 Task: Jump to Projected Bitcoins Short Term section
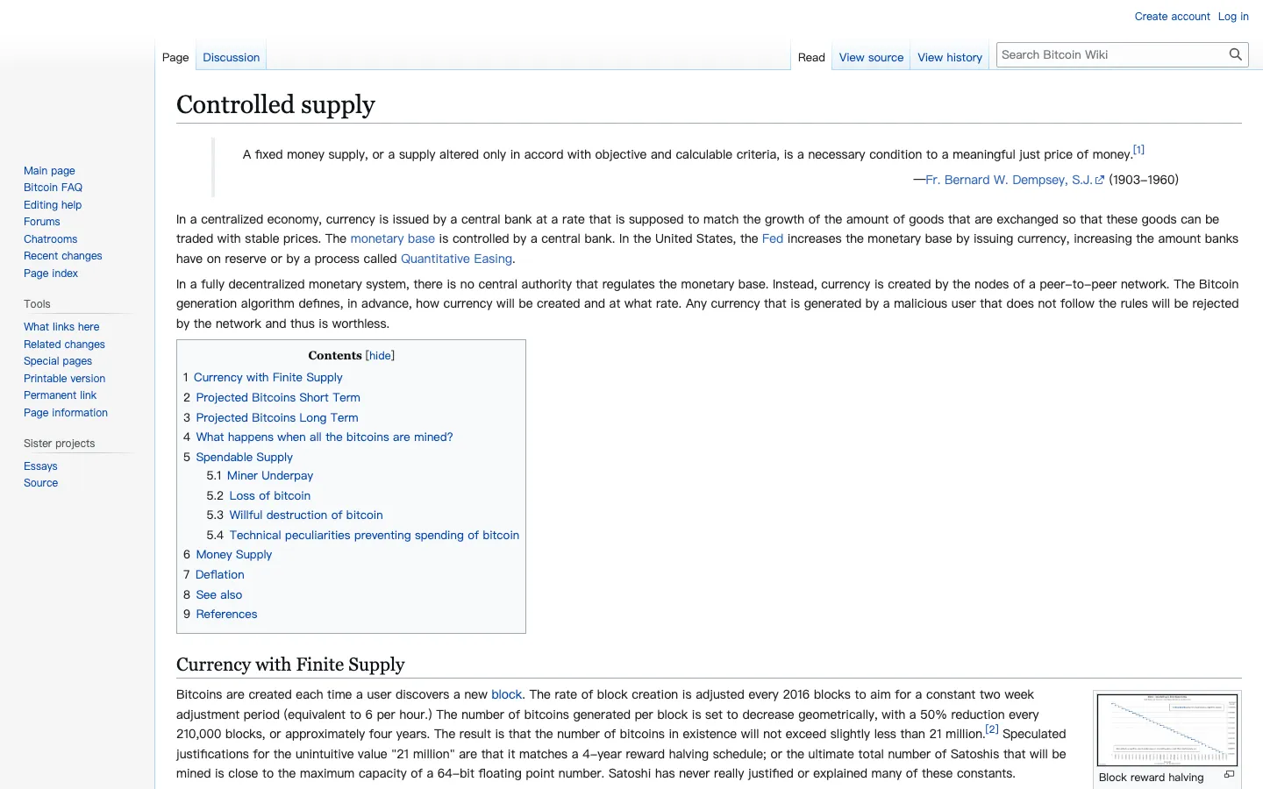(x=278, y=397)
